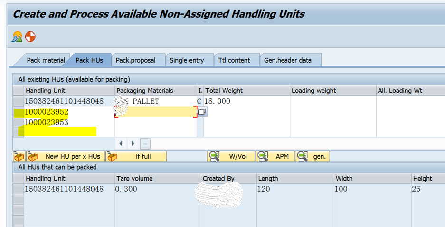
Task: Click Height column header
Action: click(428, 178)
